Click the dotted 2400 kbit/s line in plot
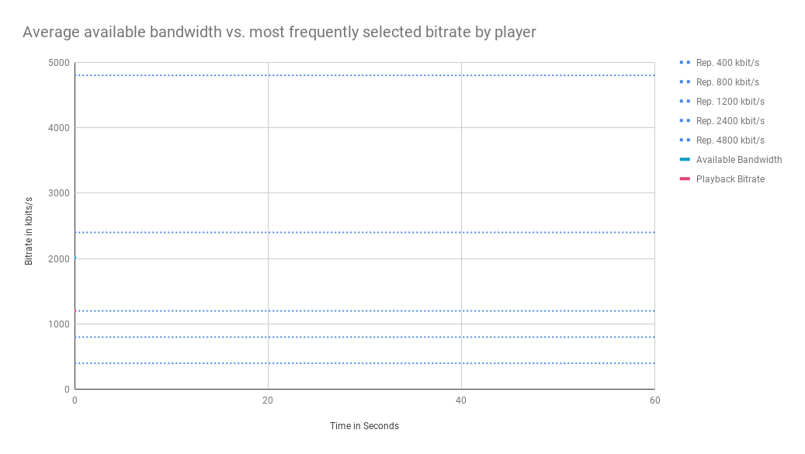Screen dimensions: 805x454 (x=365, y=232)
